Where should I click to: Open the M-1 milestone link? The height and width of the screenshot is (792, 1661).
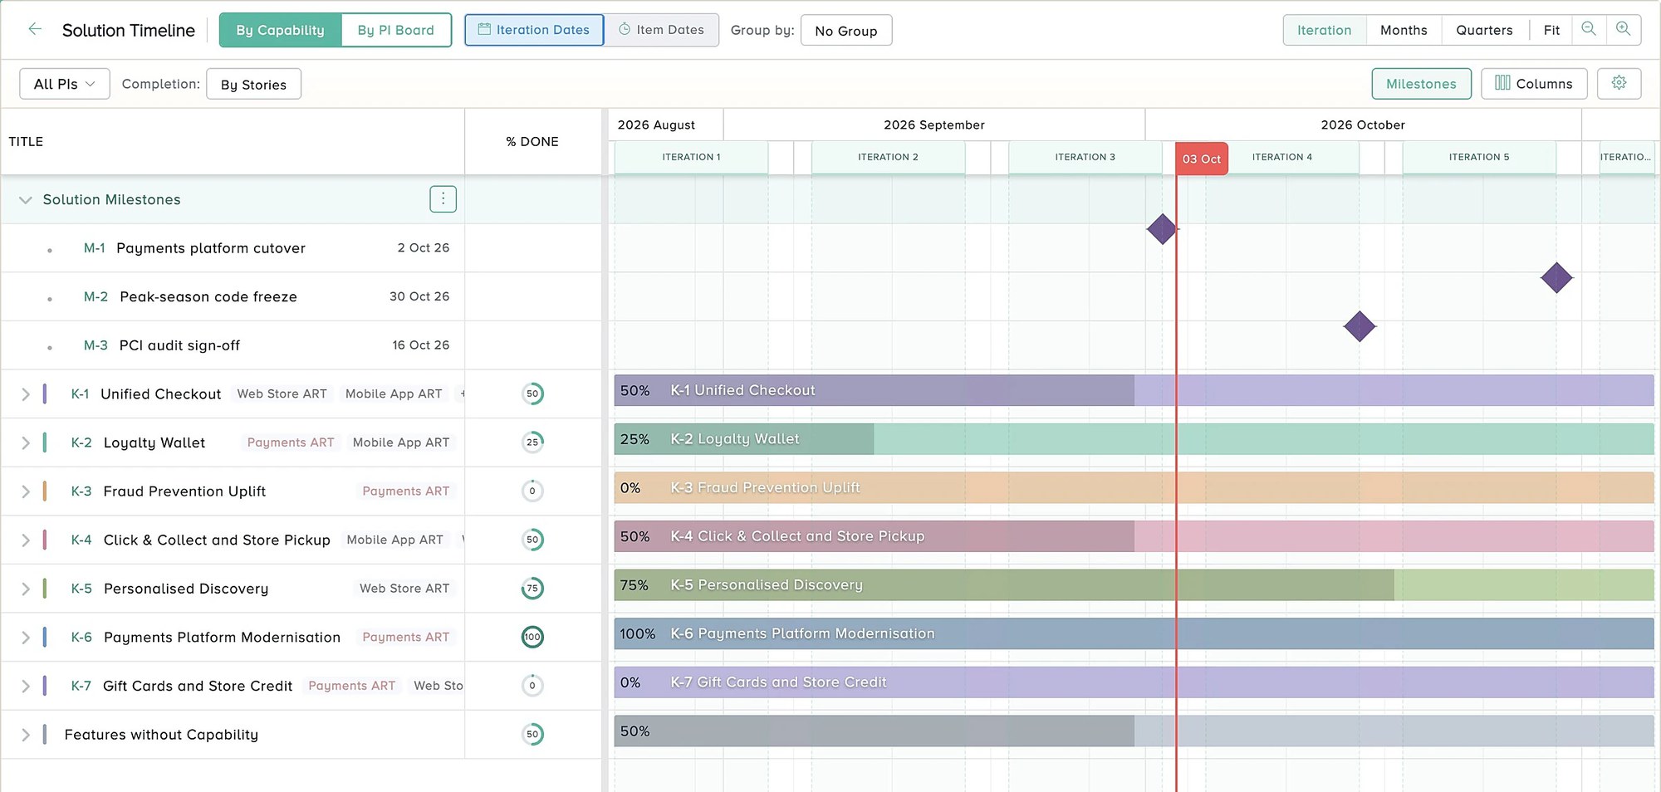(95, 248)
